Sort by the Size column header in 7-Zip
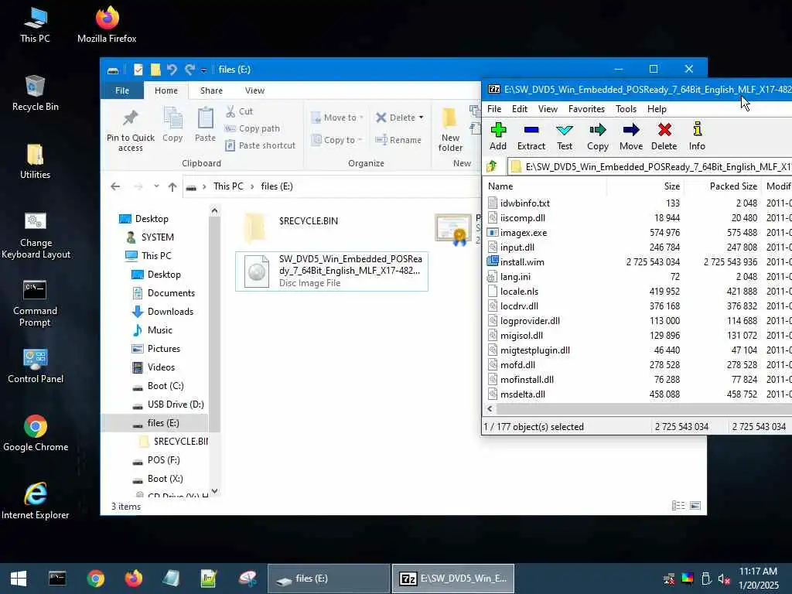 click(646, 186)
